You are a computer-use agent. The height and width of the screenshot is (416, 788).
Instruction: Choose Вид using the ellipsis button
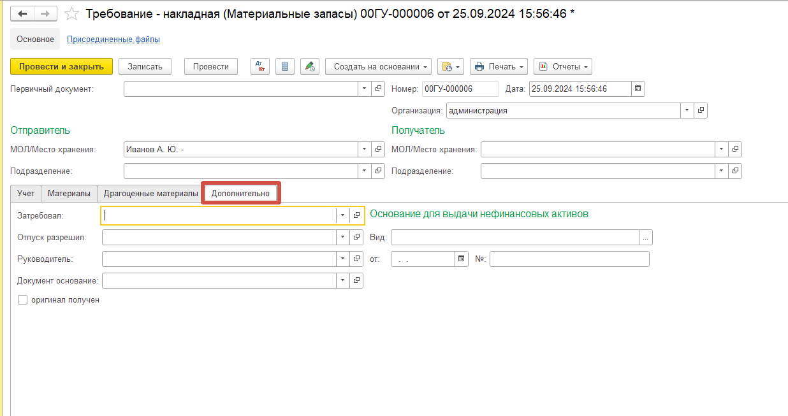[x=646, y=238]
